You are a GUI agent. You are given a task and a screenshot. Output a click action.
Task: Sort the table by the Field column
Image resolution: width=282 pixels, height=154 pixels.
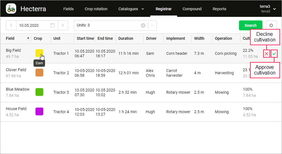click(x=29, y=39)
